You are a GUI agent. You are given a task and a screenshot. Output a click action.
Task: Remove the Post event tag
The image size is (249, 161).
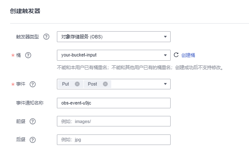pyautogui.click(x=105, y=84)
